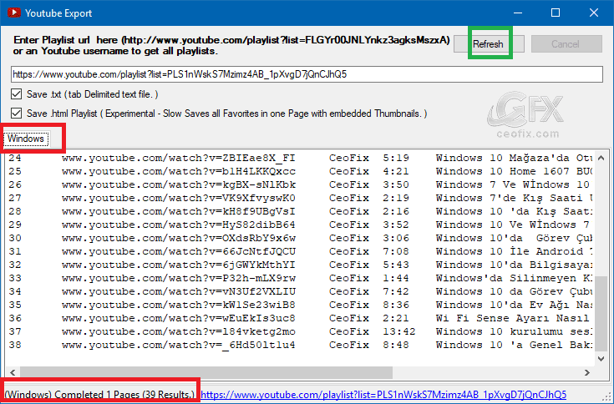Click the horizontal scrollbar thumb
The width and height of the screenshot is (614, 404).
(x=206, y=373)
